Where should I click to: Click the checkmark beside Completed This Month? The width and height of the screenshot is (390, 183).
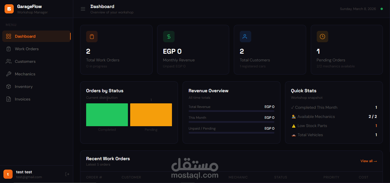(292, 107)
